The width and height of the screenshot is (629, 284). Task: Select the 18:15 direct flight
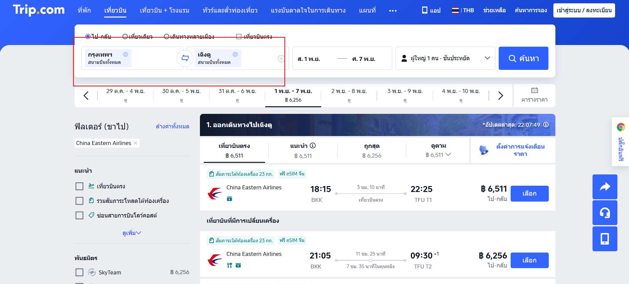(529, 194)
